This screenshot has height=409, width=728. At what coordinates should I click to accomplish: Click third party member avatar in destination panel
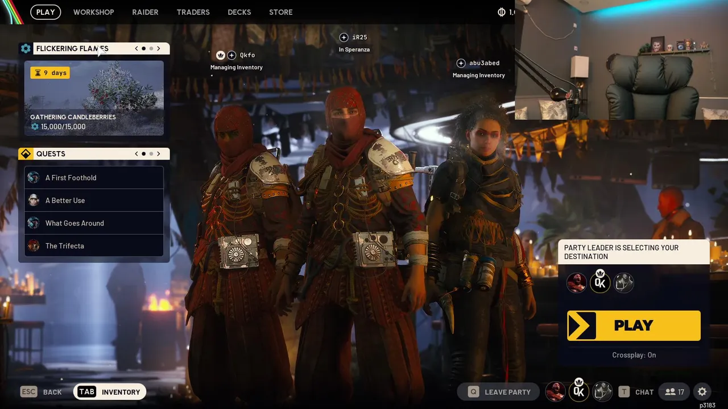[624, 283]
